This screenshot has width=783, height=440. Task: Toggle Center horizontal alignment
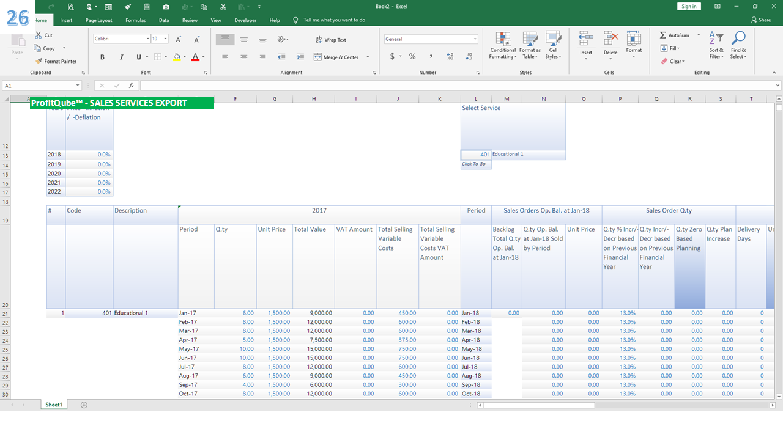[244, 57]
